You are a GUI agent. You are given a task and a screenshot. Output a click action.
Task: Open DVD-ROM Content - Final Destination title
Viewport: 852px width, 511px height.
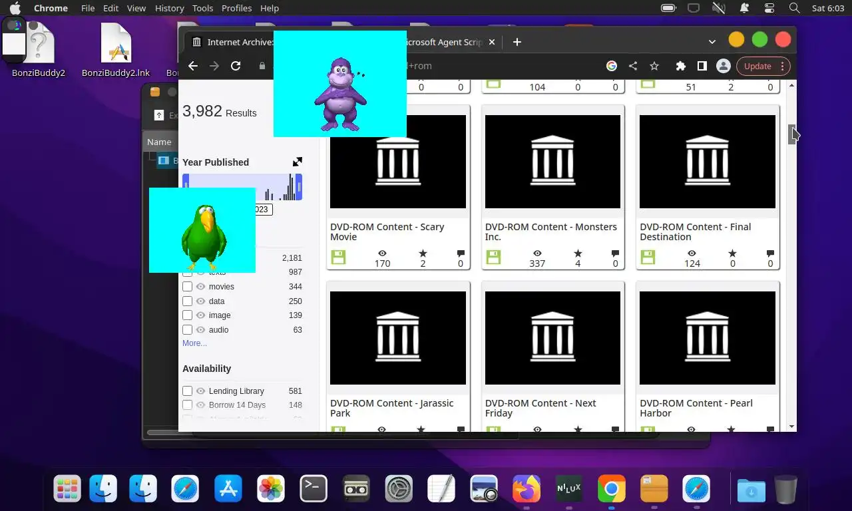(x=696, y=232)
